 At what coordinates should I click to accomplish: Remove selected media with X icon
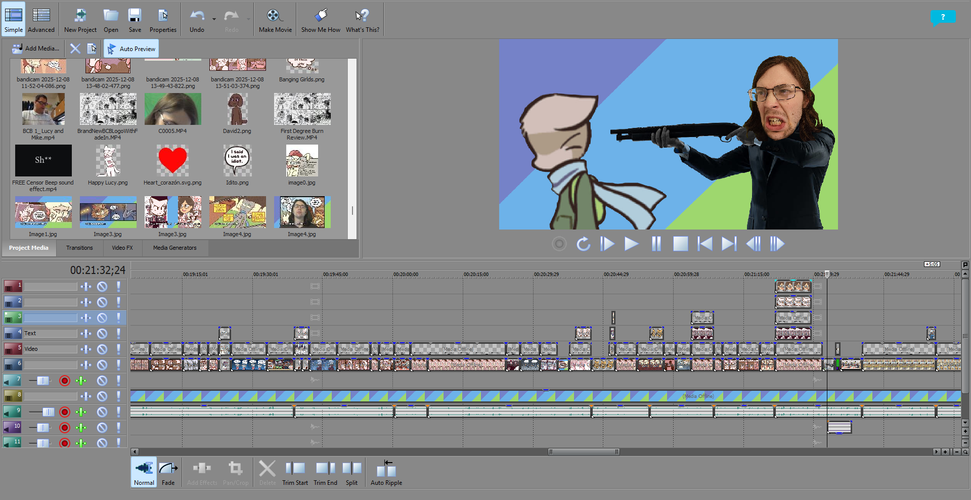(75, 49)
